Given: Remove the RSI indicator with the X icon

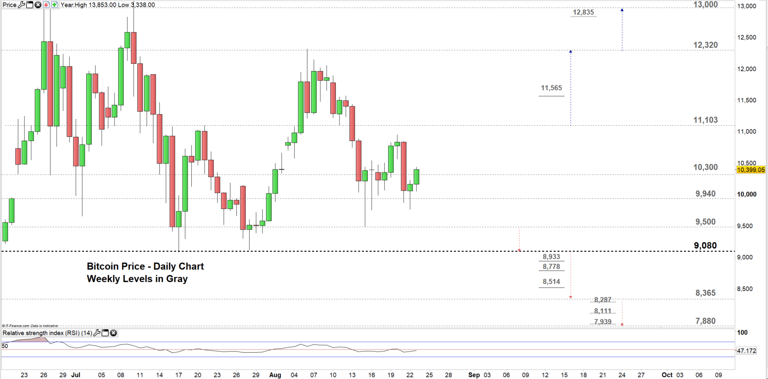Looking at the screenshot, I should (x=113, y=333).
